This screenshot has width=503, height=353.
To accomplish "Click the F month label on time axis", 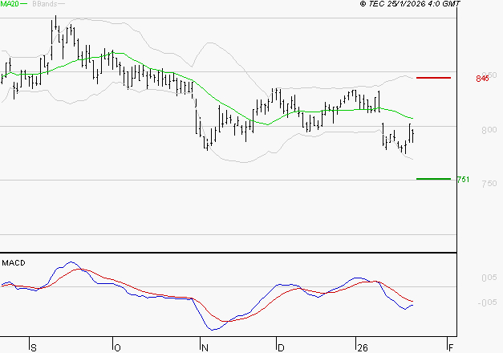I will (x=451, y=348).
